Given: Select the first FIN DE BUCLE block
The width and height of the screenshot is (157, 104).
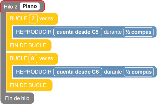Looking at the screenshot, I should pos(29,45).
